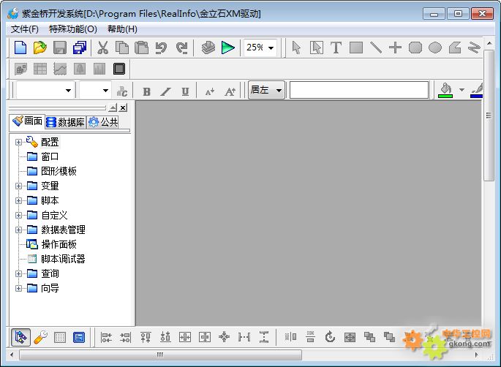Image resolution: width=501 pixels, height=367 pixels.
Task: Toggle Bold text formatting
Action: point(146,91)
